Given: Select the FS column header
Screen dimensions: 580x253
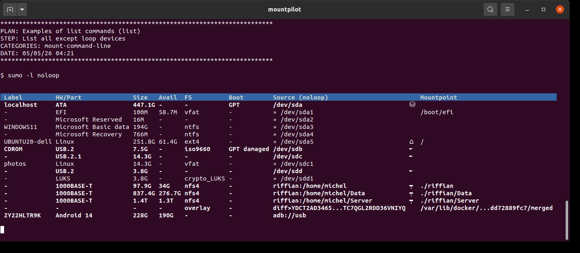Looking at the screenshot, I should pyautogui.click(x=188, y=97).
